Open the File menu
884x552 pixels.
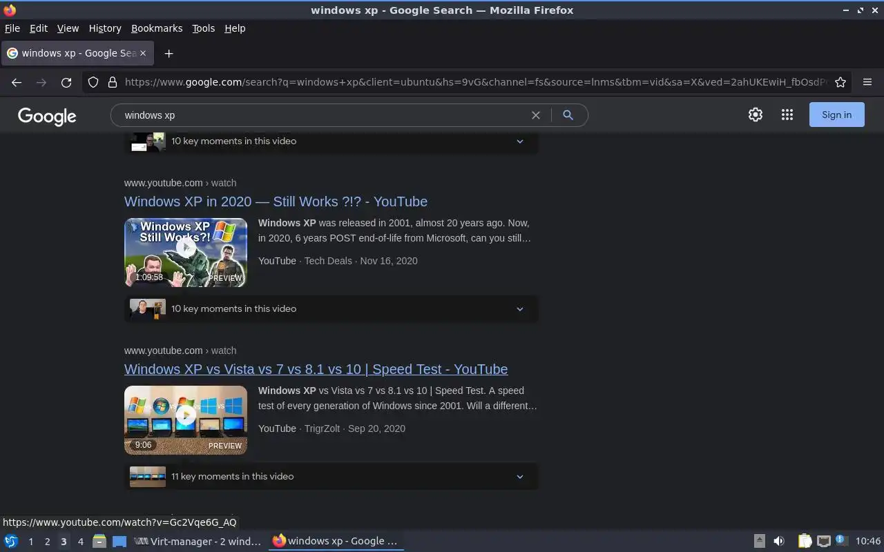coord(12,28)
